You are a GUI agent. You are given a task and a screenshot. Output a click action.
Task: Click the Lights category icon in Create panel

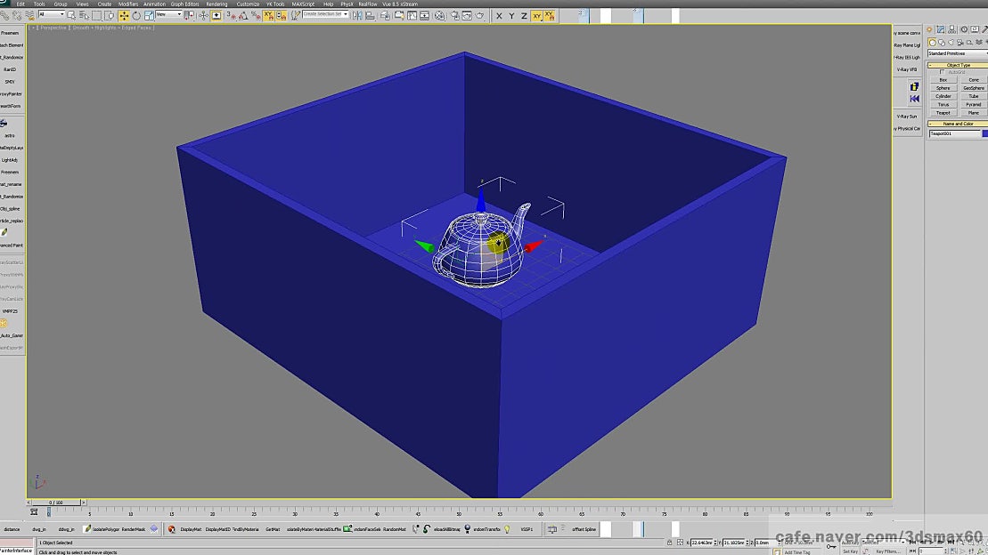click(x=951, y=42)
